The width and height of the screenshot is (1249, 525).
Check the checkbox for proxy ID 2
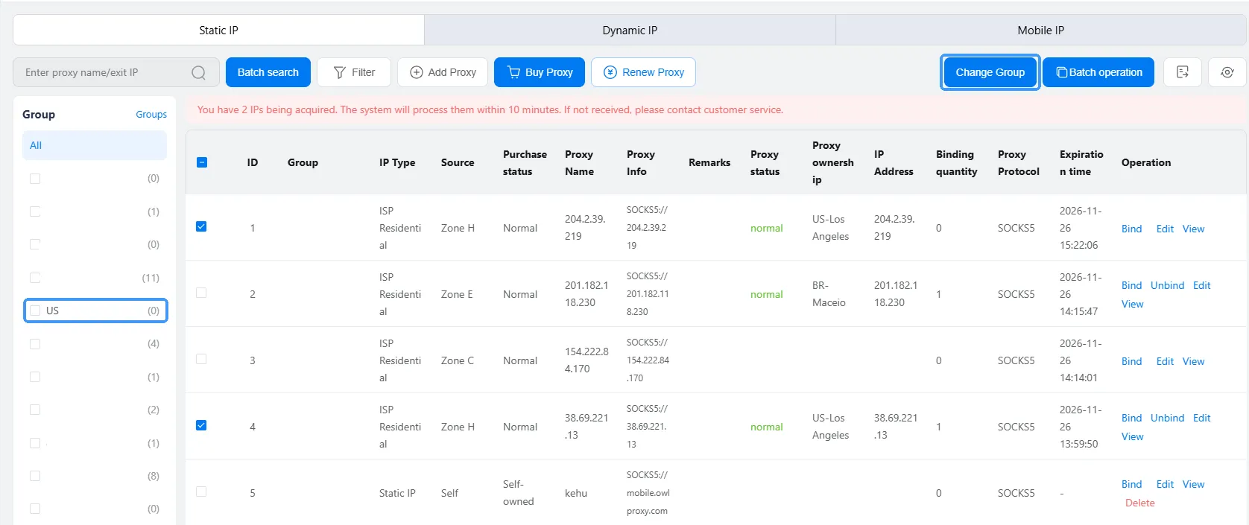coord(201,293)
